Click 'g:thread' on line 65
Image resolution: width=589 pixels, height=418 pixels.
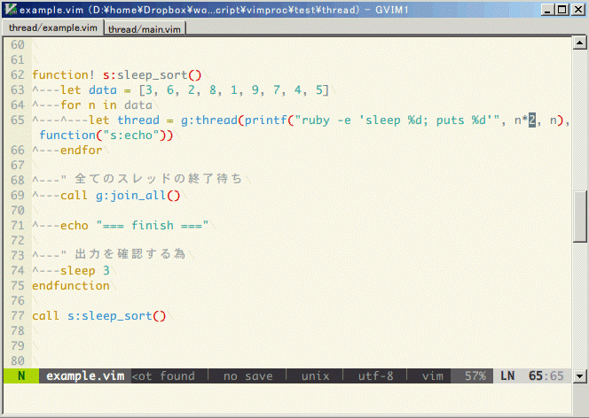(208, 120)
